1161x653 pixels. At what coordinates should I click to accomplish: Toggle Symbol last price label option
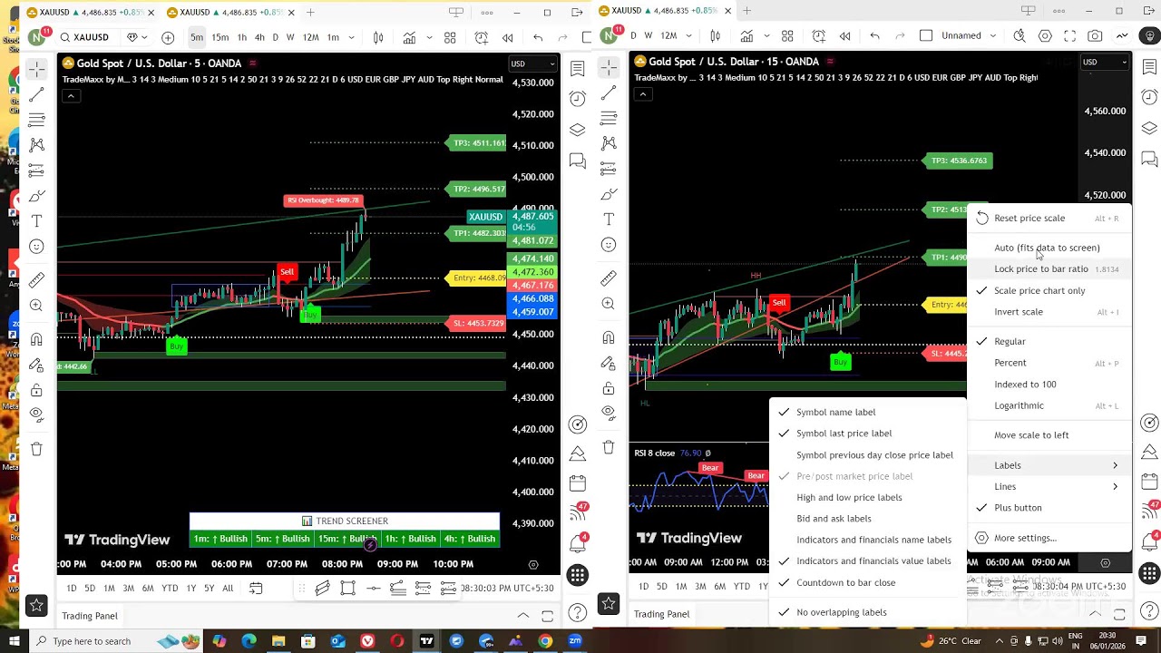868,434
